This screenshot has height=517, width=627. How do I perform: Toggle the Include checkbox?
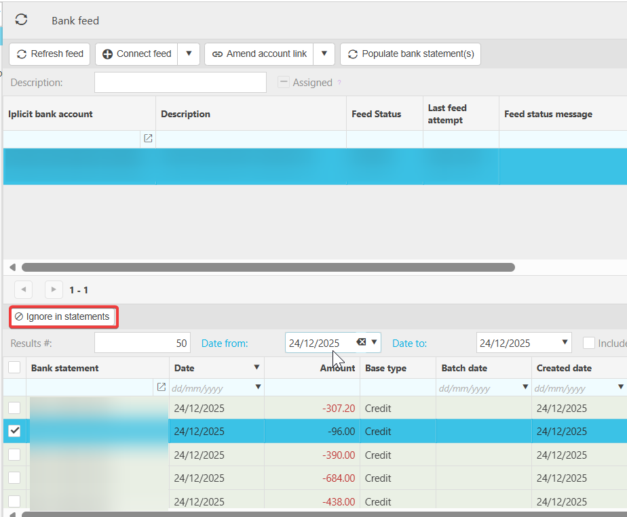588,343
